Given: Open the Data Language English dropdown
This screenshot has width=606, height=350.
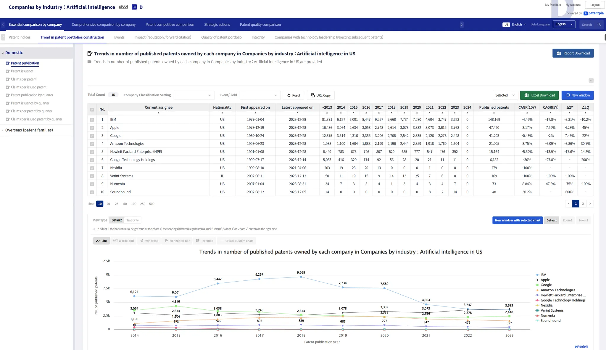Looking at the screenshot, I should (564, 24).
